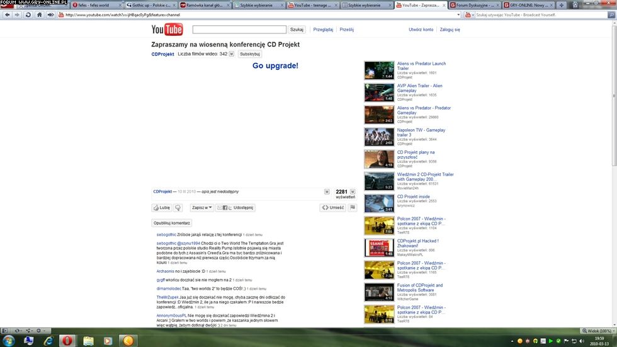Open the search engine selector dropdown
The image size is (617, 347).
469,14
